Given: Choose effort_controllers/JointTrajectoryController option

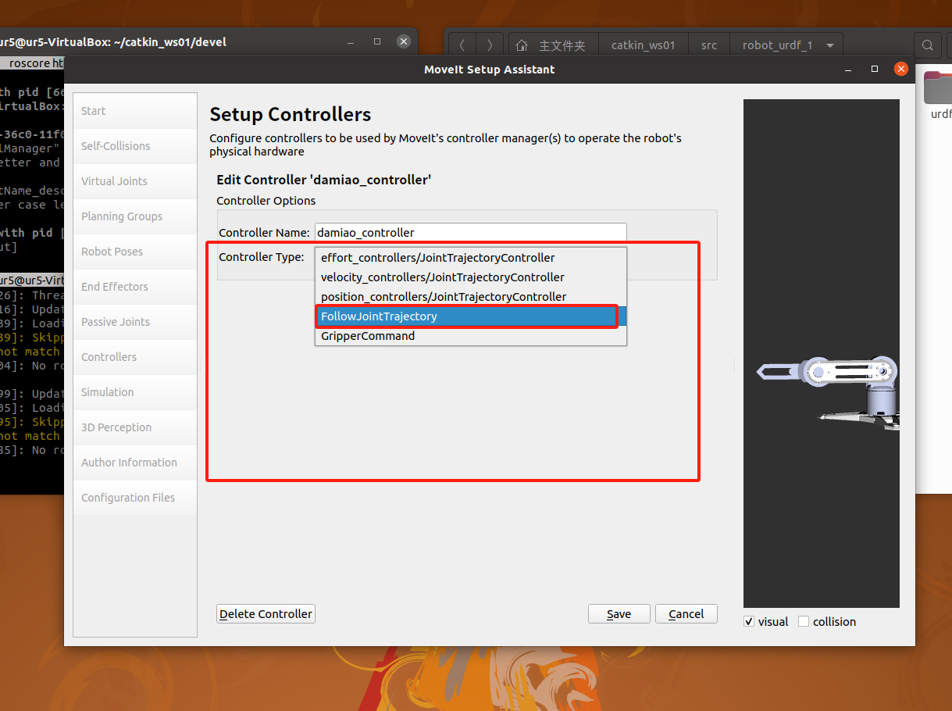Looking at the screenshot, I should tap(471, 258).
